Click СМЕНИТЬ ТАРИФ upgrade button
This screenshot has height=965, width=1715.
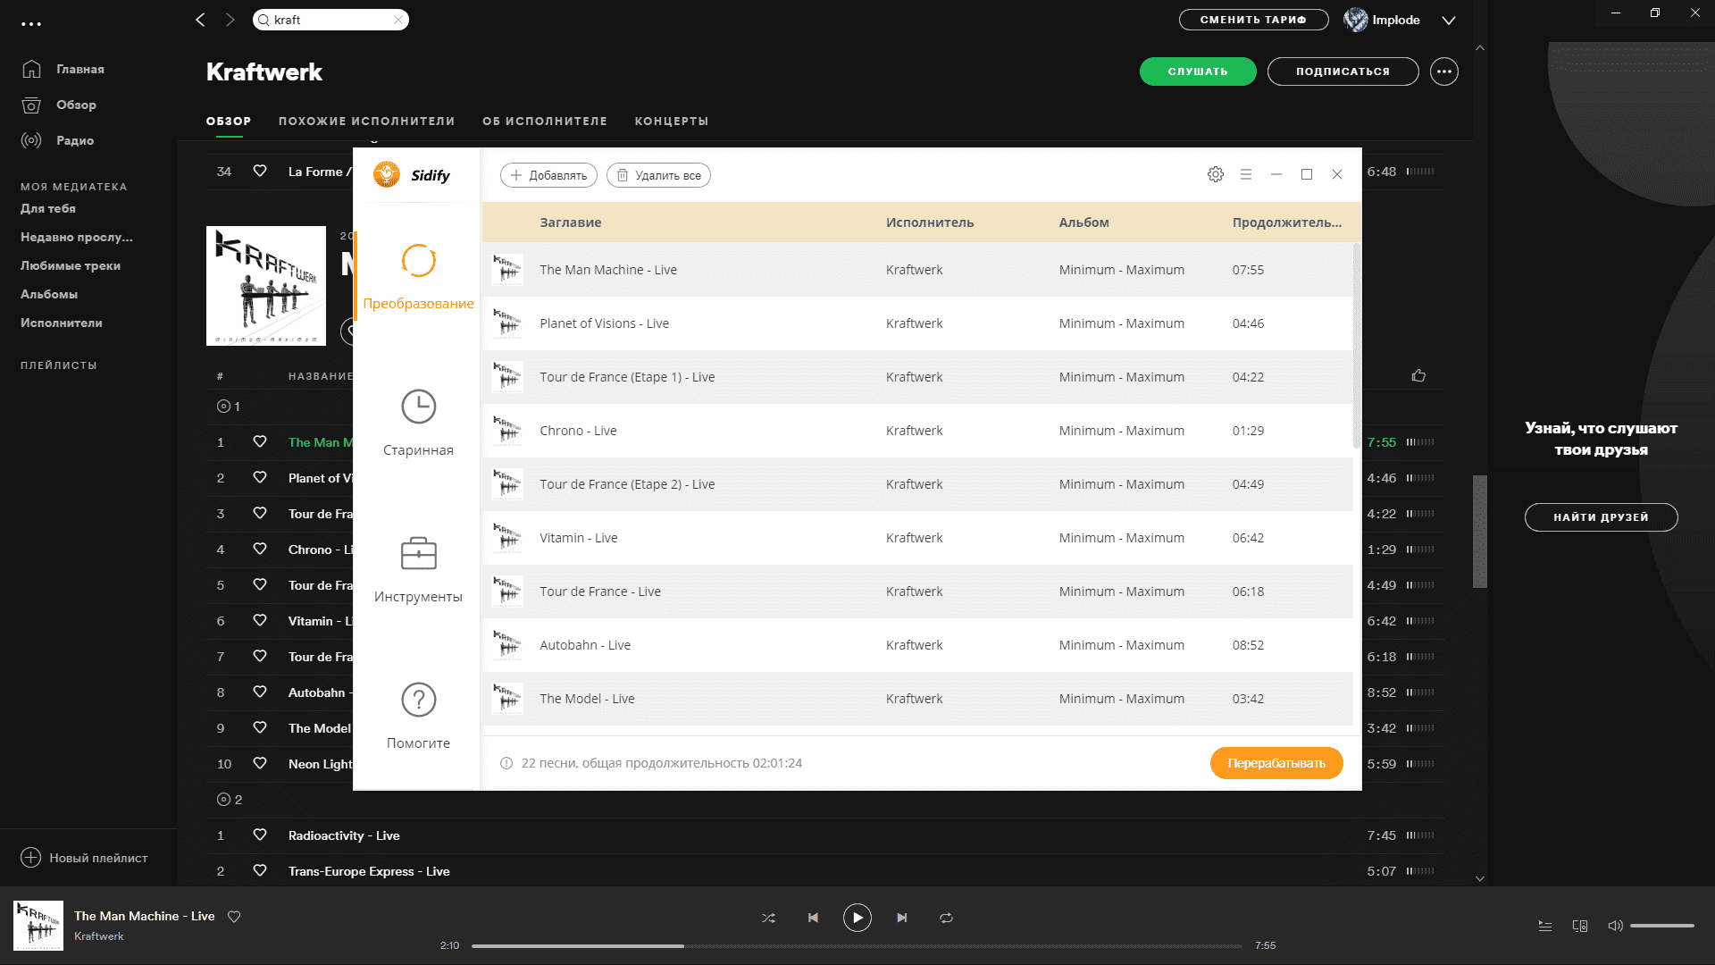click(1253, 20)
